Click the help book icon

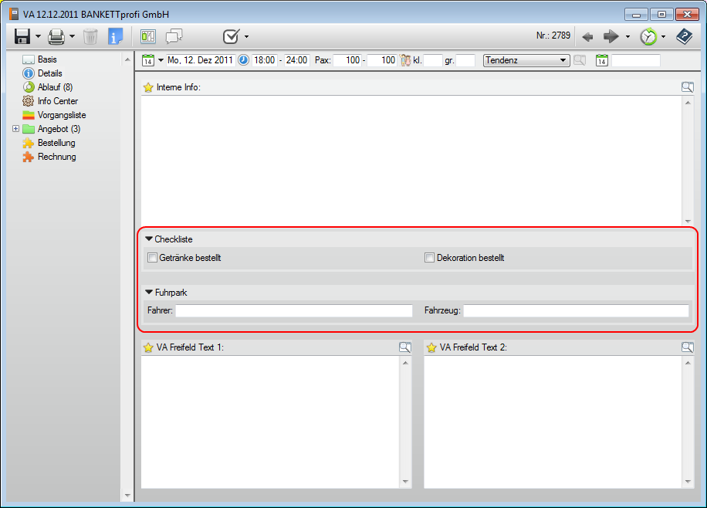click(684, 36)
